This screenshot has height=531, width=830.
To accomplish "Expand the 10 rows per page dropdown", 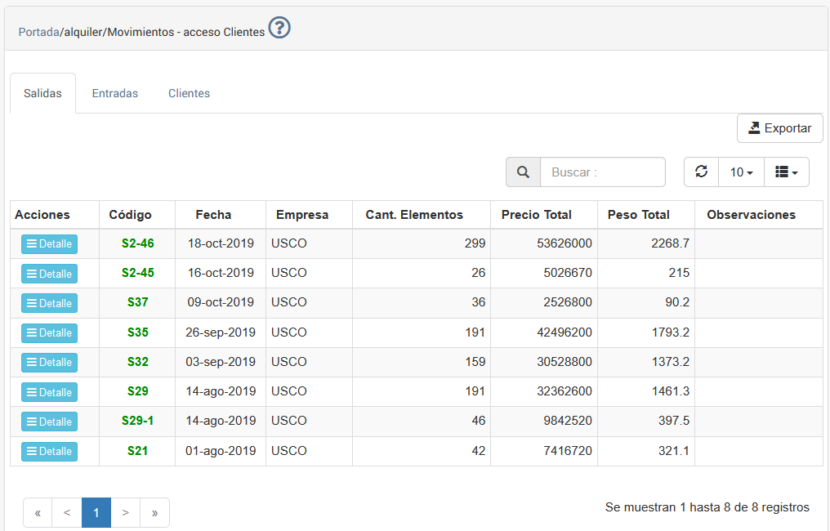I will pyautogui.click(x=741, y=172).
